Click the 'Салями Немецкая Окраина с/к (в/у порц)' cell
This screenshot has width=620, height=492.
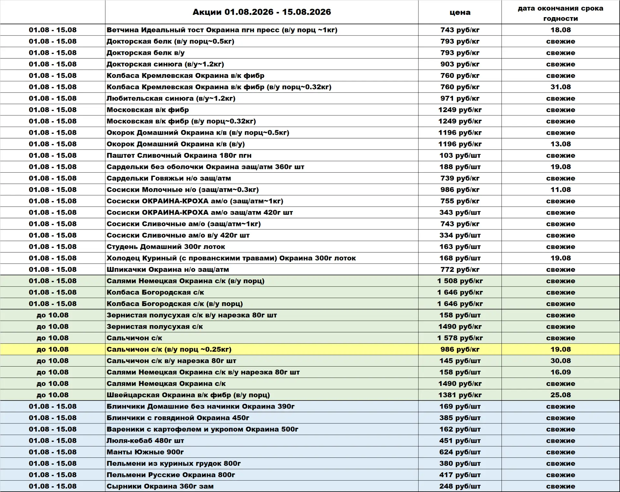[x=262, y=281]
